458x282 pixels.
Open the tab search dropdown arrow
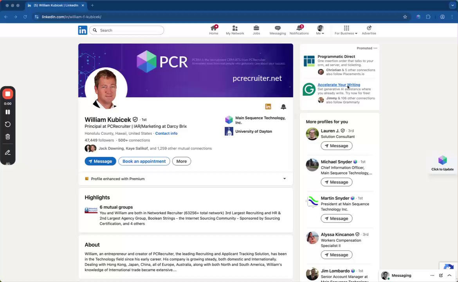click(453, 5)
